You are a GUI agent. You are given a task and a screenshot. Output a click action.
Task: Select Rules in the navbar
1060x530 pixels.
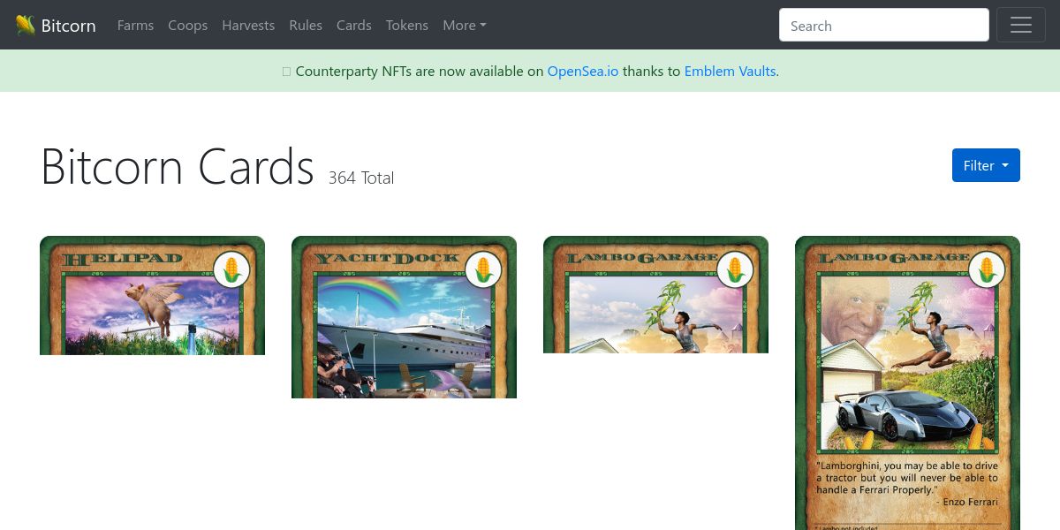click(306, 26)
